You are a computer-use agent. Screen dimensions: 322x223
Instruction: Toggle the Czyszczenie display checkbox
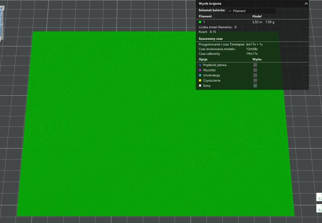pos(255,80)
